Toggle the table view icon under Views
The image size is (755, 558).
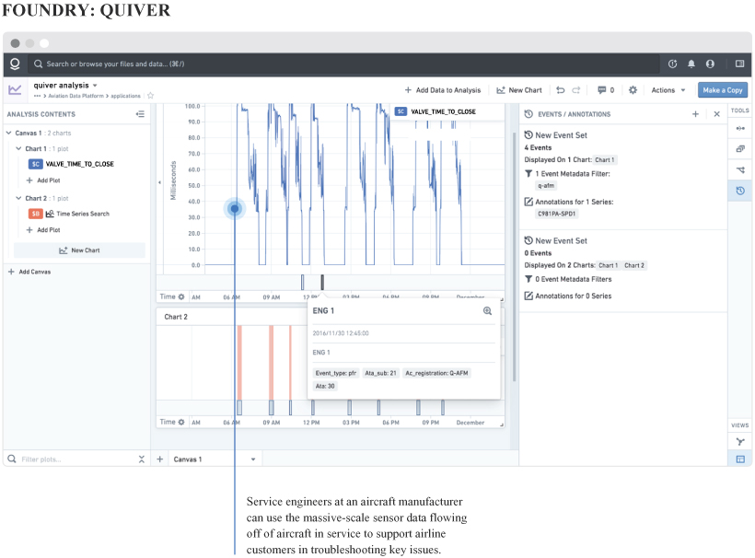[x=740, y=459]
